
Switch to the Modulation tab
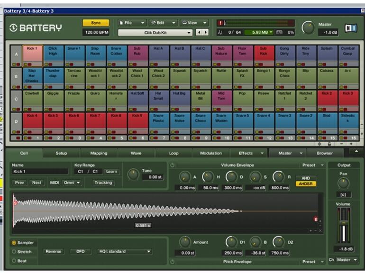(x=211, y=153)
